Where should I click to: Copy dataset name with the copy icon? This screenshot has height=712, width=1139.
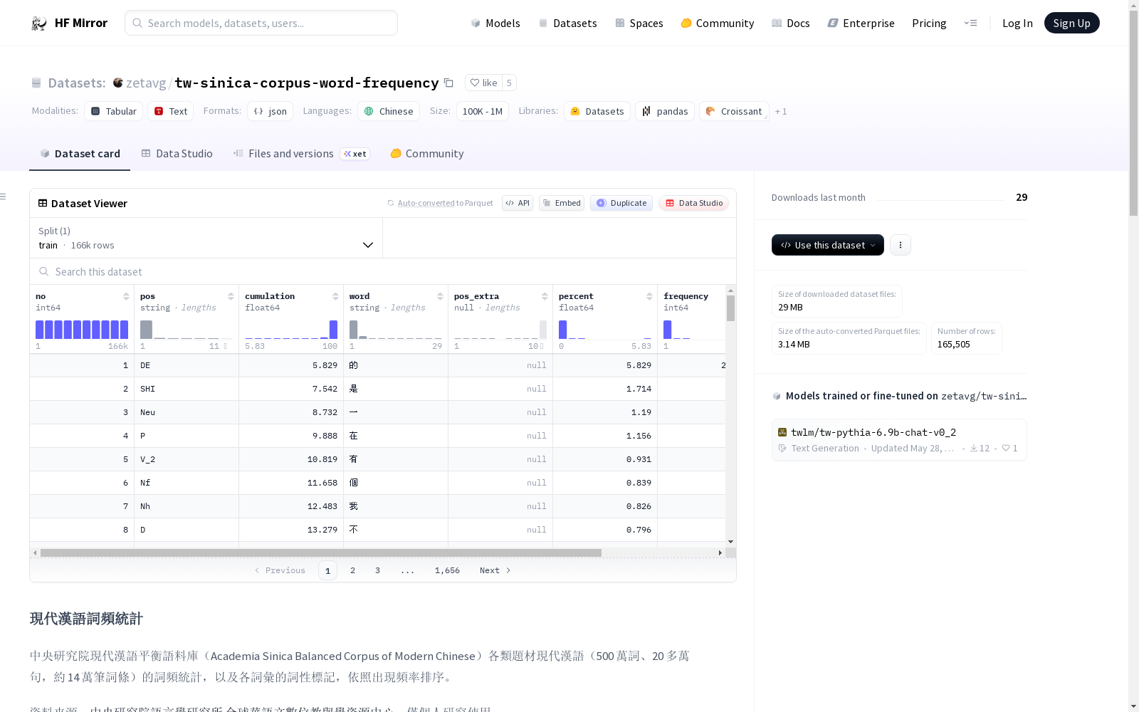coord(448,83)
